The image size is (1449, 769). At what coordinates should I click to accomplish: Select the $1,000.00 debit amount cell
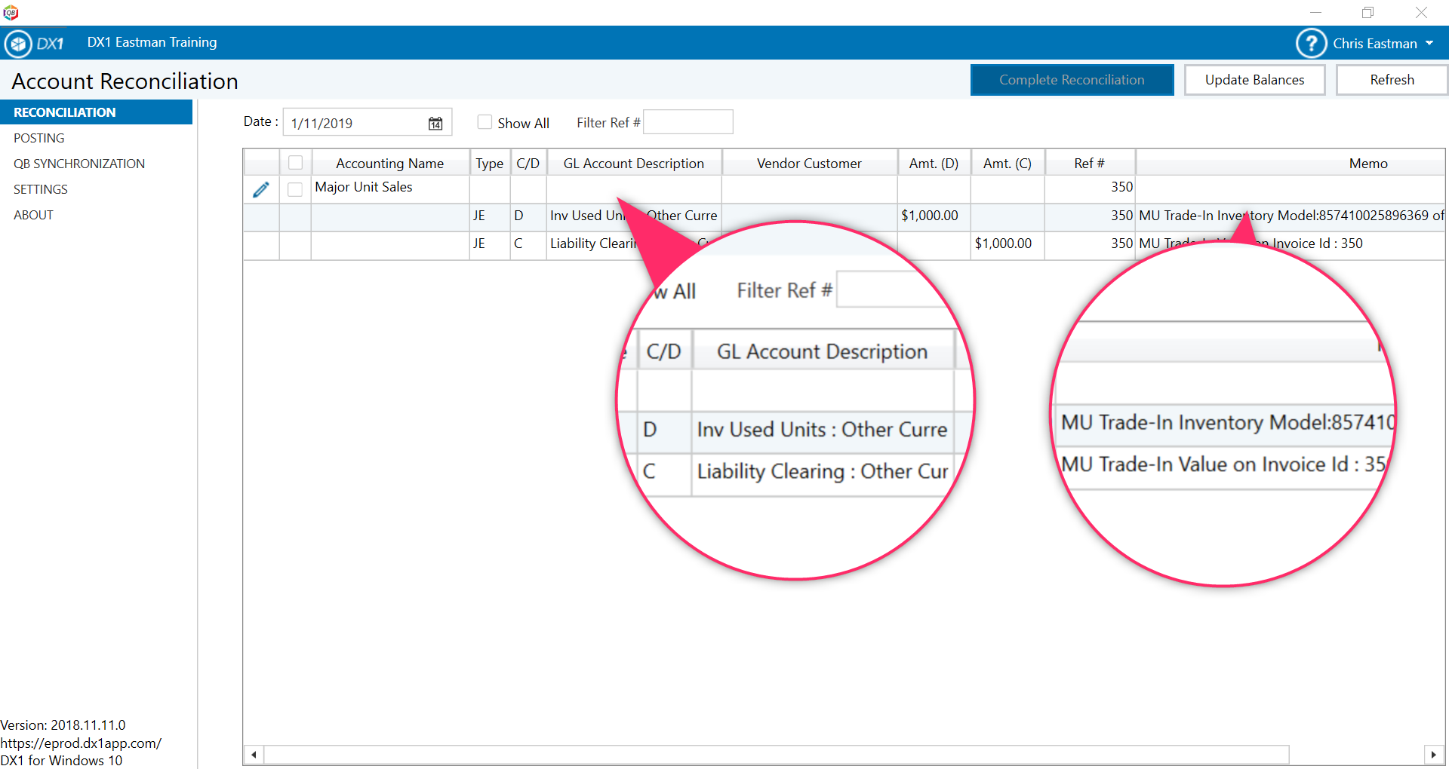[934, 216]
